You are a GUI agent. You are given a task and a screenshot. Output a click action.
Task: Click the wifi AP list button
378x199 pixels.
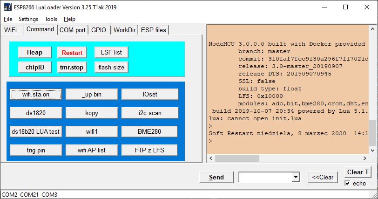click(92, 150)
